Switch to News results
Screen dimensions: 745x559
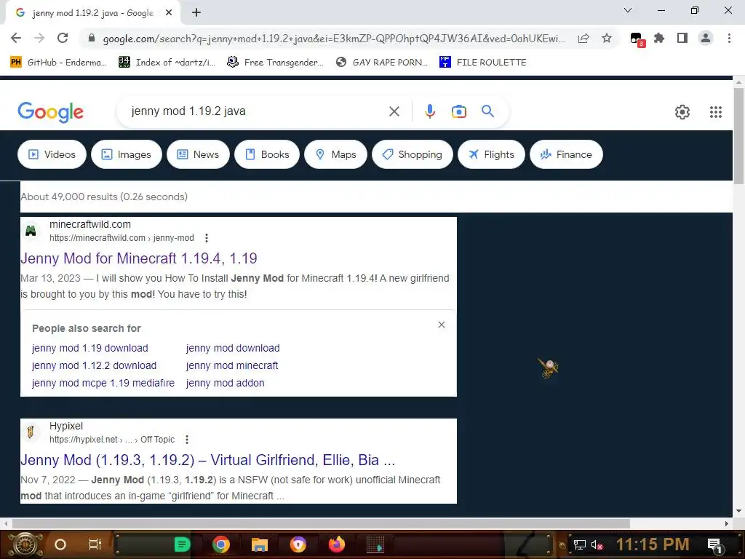click(198, 154)
